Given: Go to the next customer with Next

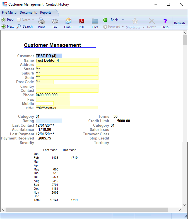Looking at the screenshot, I should (8, 27).
